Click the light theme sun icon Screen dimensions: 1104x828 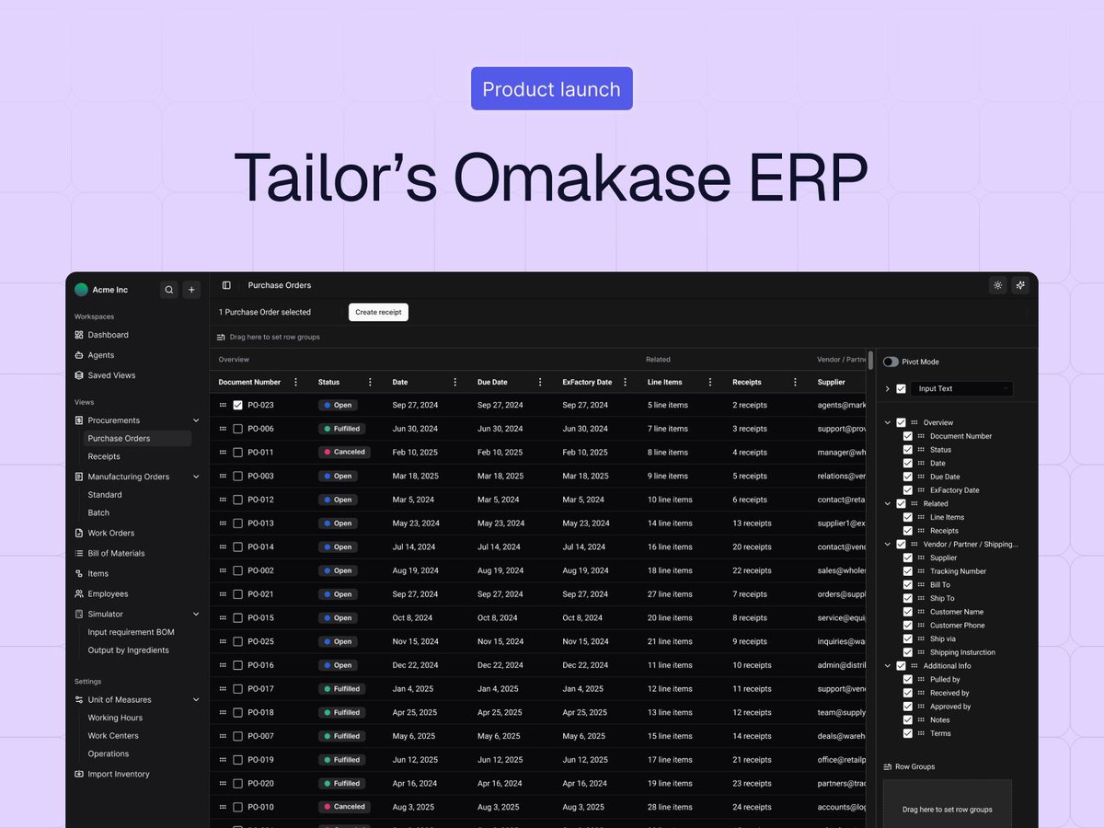(998, 285)
